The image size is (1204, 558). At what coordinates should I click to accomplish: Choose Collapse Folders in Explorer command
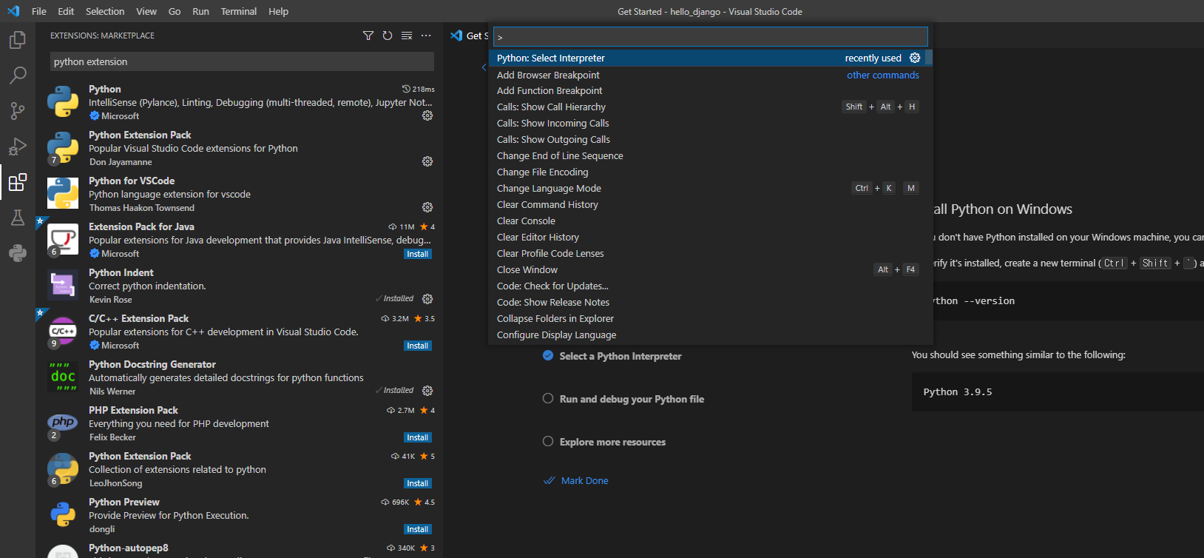point(706,318)
